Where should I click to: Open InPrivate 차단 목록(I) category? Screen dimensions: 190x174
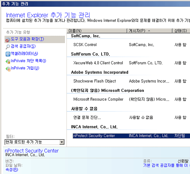point(28,61)
